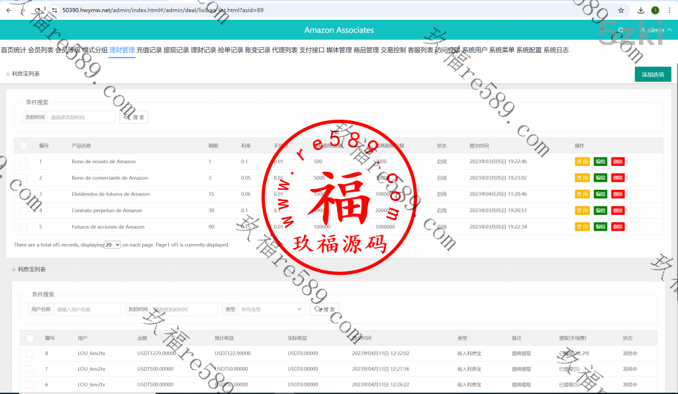
Task: Click the 用户名称 input field
Action: pos(87,309)
